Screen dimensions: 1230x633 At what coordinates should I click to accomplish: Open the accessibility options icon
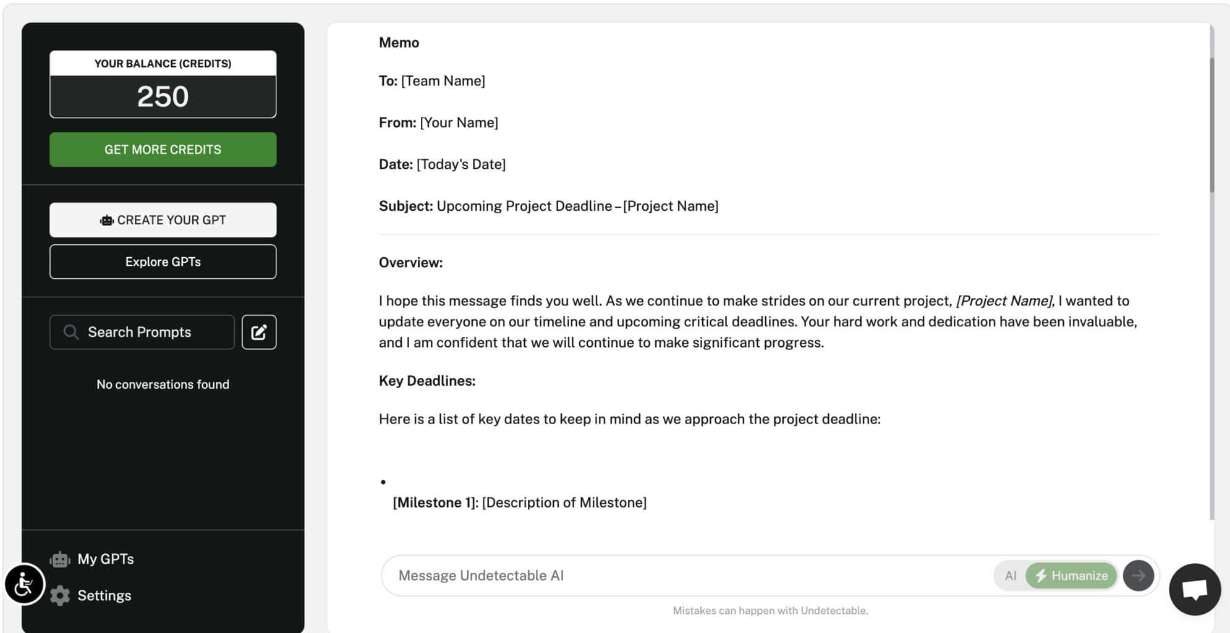coord(25,584)
